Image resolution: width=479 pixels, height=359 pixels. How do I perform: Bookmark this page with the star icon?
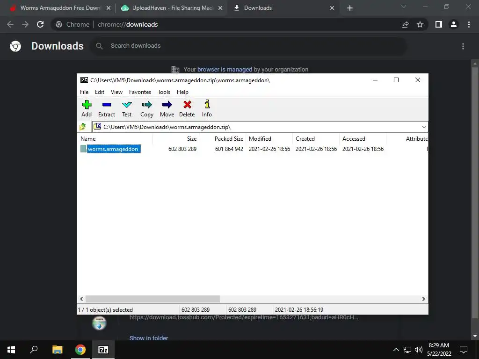click(420, 24)
